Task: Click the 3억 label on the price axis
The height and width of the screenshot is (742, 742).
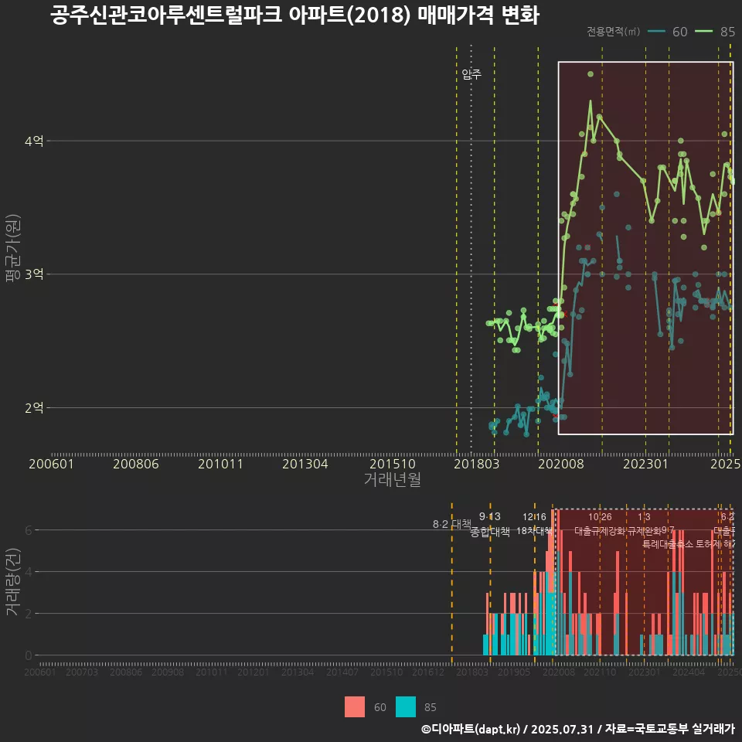Action: pyautogui.click(x=34, y=274)
